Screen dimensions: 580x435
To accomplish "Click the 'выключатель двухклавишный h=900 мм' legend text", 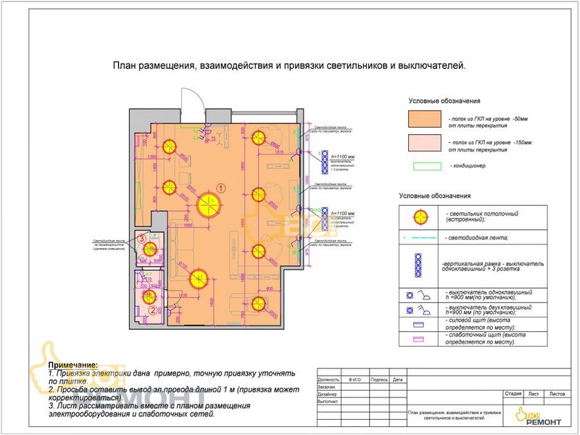I will 488,310.
